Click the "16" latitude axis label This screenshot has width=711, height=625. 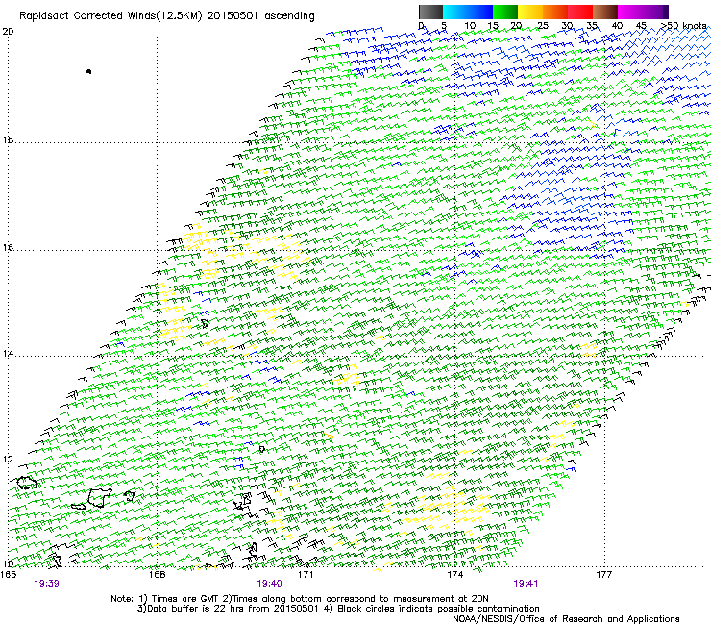tap(8, 248)
